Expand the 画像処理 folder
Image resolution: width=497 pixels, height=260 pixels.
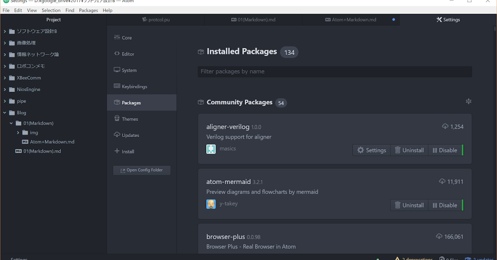pos(5,43)
